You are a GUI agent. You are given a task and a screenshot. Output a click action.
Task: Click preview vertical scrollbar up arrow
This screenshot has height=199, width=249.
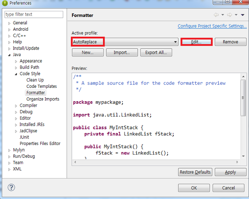point(243,77)
